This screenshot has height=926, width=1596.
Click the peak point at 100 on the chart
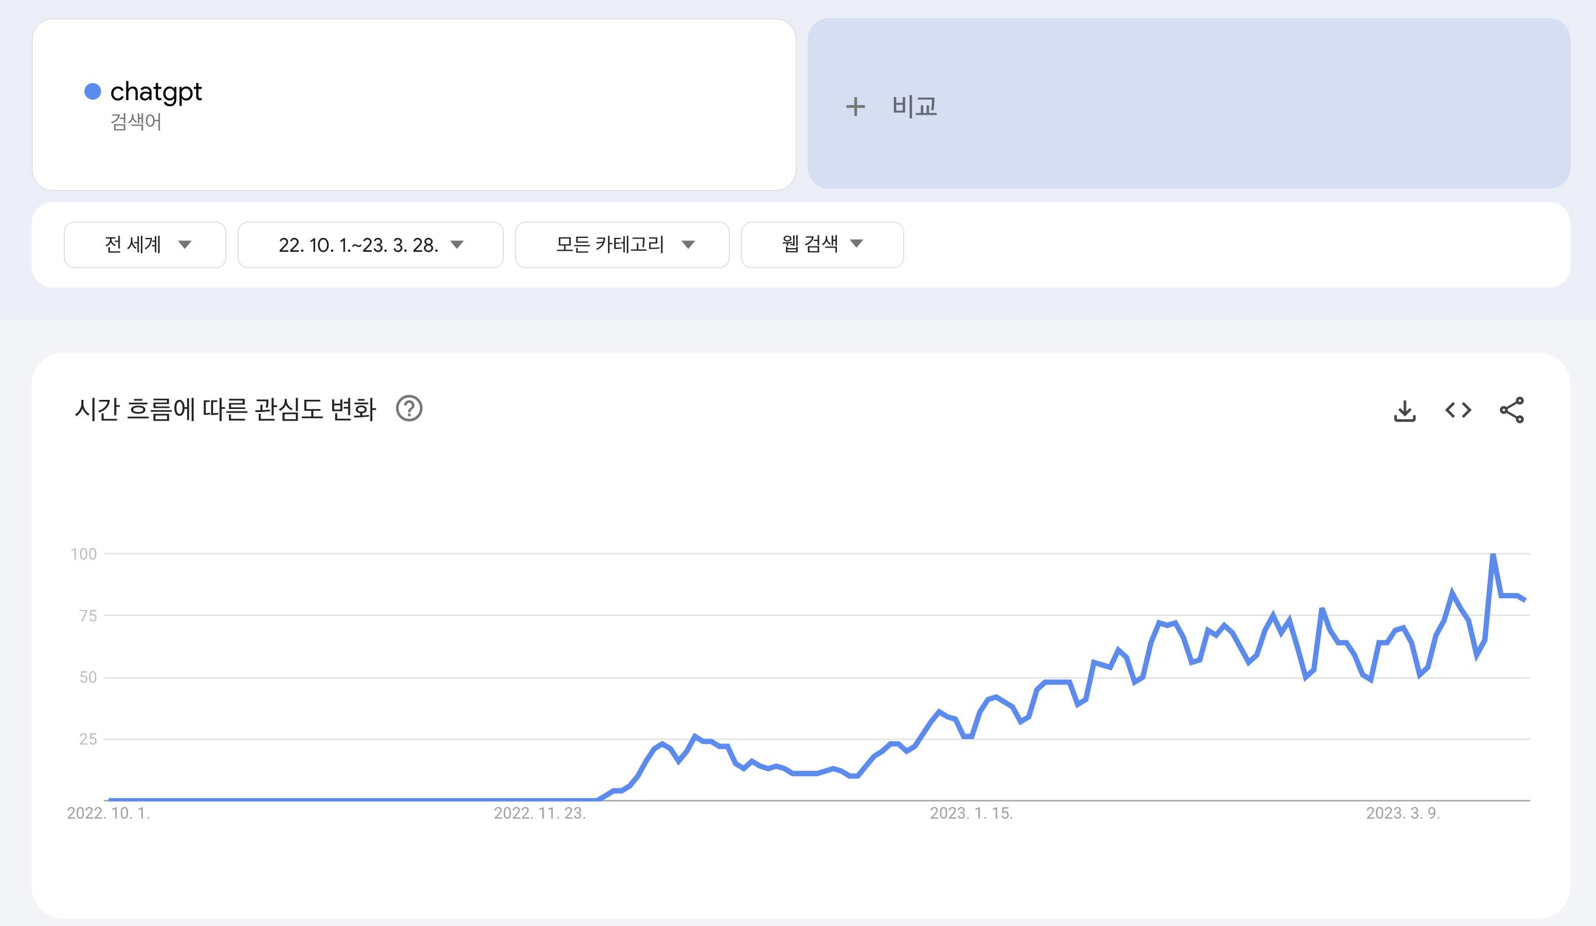click(x=1493, y=555)
